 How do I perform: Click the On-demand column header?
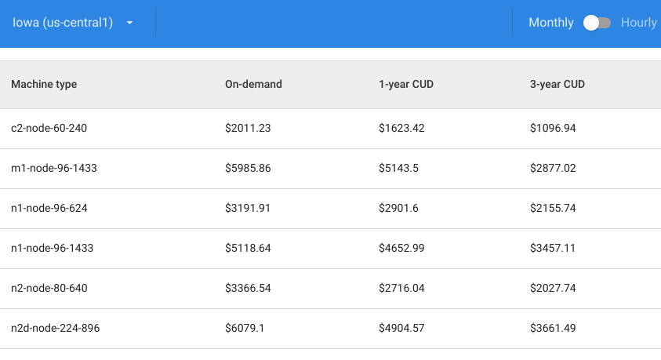point(253,85)
